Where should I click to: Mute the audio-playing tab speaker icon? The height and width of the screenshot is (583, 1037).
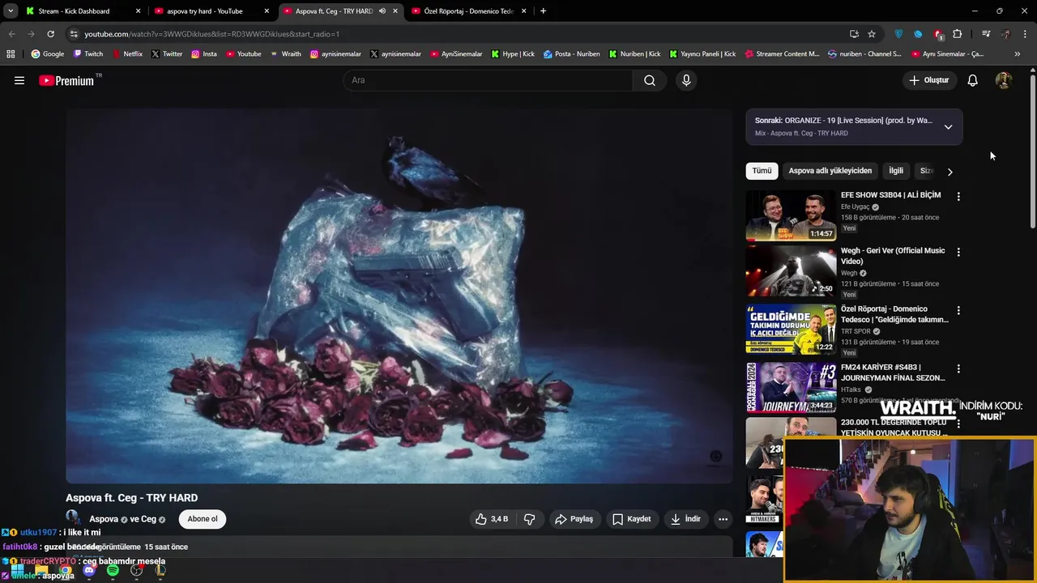coord(382,11)
